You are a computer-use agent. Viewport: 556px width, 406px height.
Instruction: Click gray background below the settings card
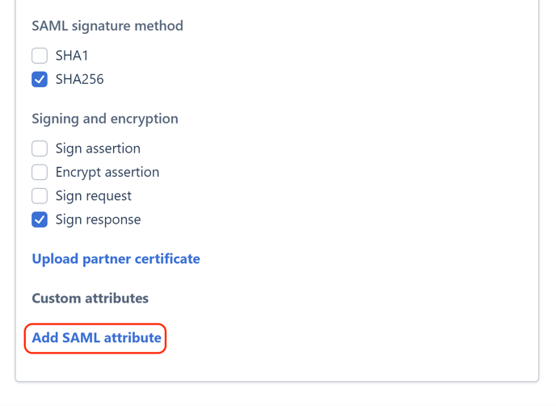(277, 395)
